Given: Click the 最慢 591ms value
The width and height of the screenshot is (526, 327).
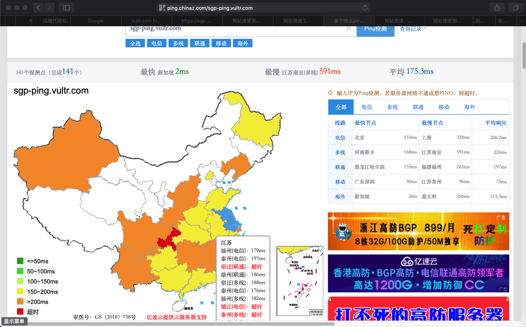Looking at the screenshot, I should pos(330,72).
